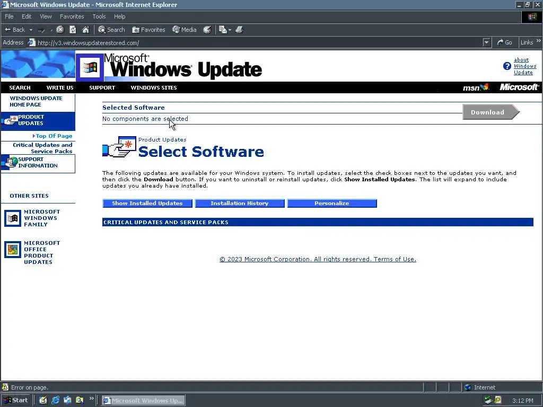
Task: Open the Favorites menu
Action: 72,16
